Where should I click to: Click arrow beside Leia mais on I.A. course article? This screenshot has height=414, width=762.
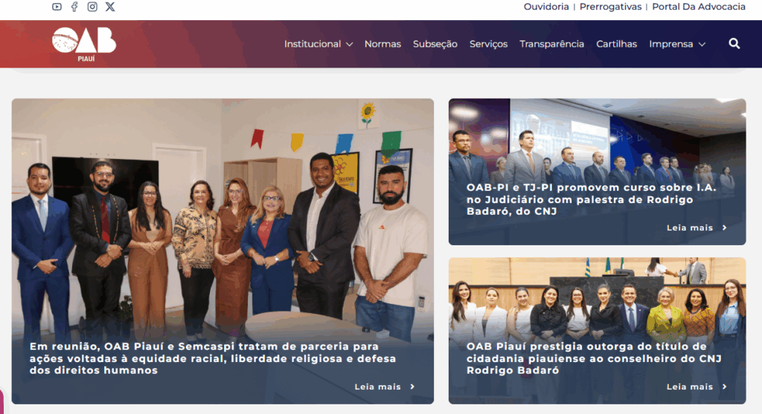coord(725,227)
